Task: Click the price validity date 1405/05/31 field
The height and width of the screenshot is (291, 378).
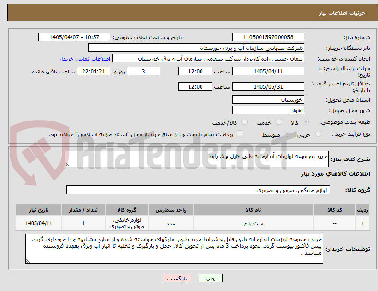Action: pyautogui.click(x=268, y=86)
